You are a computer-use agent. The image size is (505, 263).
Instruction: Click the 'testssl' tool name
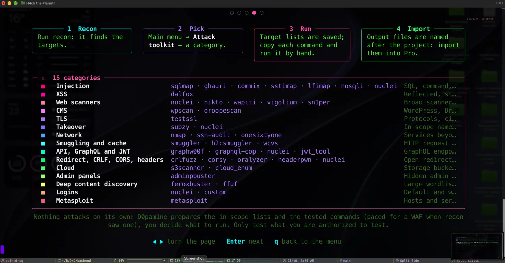(x=184, y=119)
